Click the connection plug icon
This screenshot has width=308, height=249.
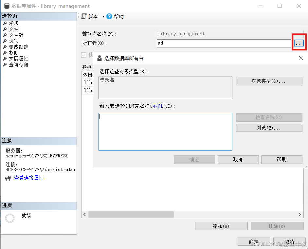tap(8, 178)
